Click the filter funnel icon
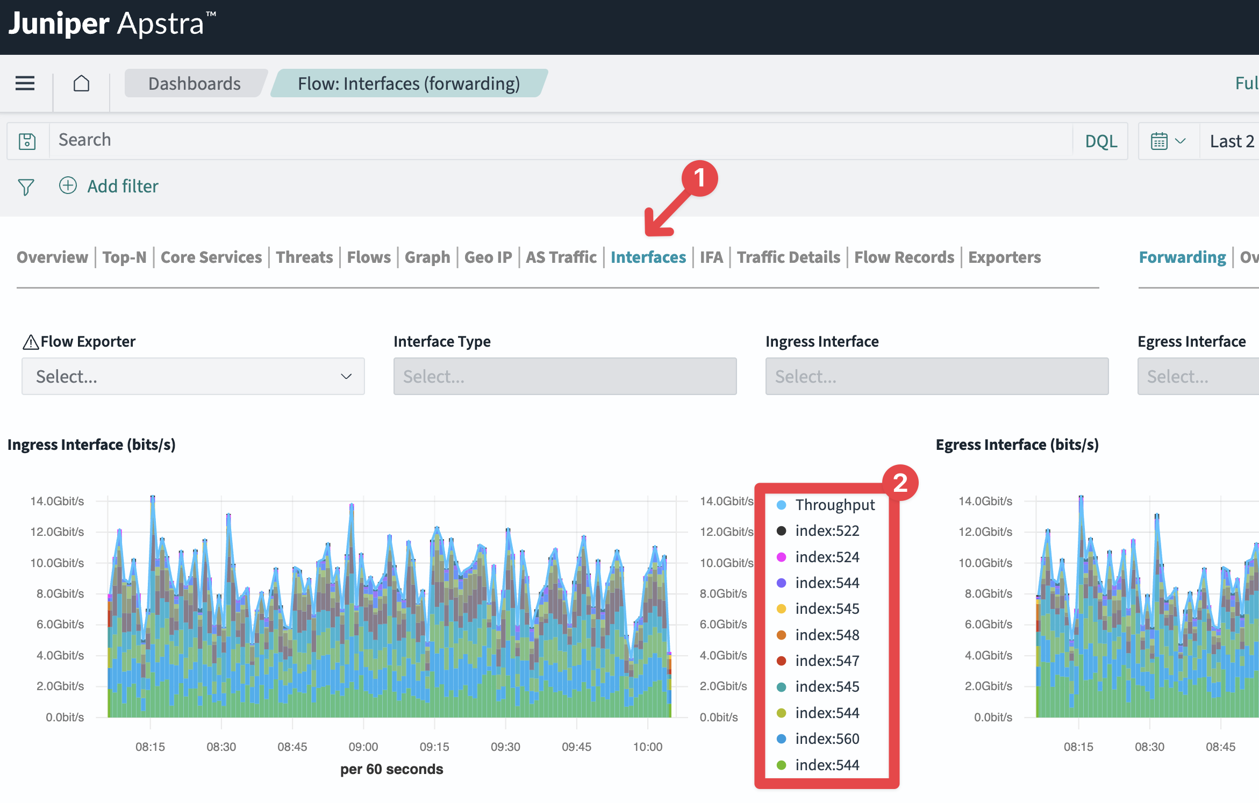The image size is (1259, 803). [26, 187]
